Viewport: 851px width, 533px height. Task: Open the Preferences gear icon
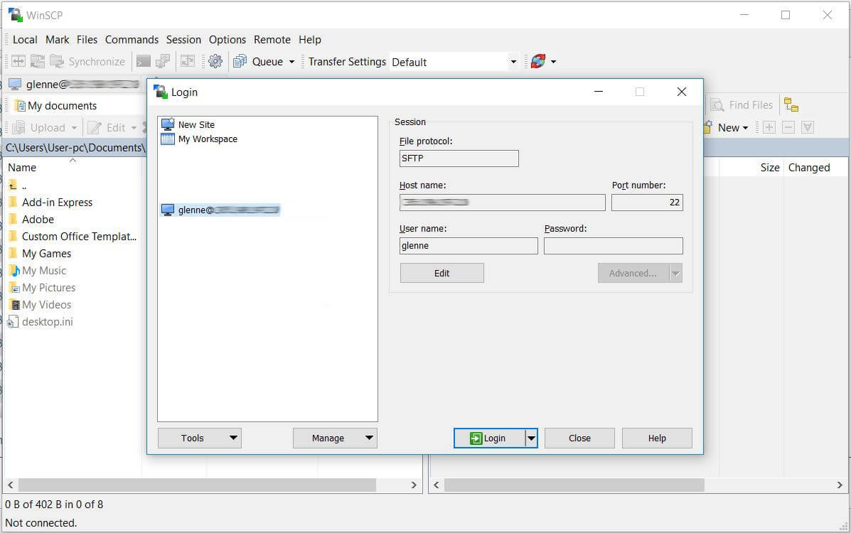coord(215,61)
